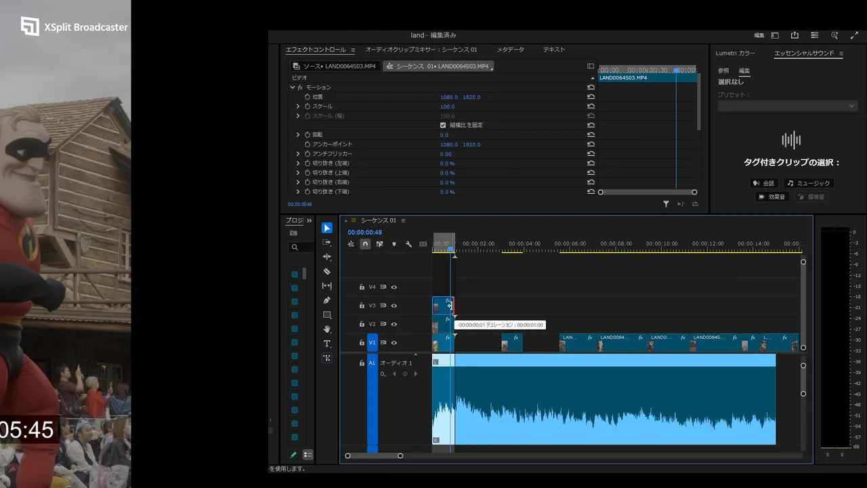This screenshot has height=488, width=867.
Task: Expand the 切り抜き (左端) property
Action: [298, 163]
